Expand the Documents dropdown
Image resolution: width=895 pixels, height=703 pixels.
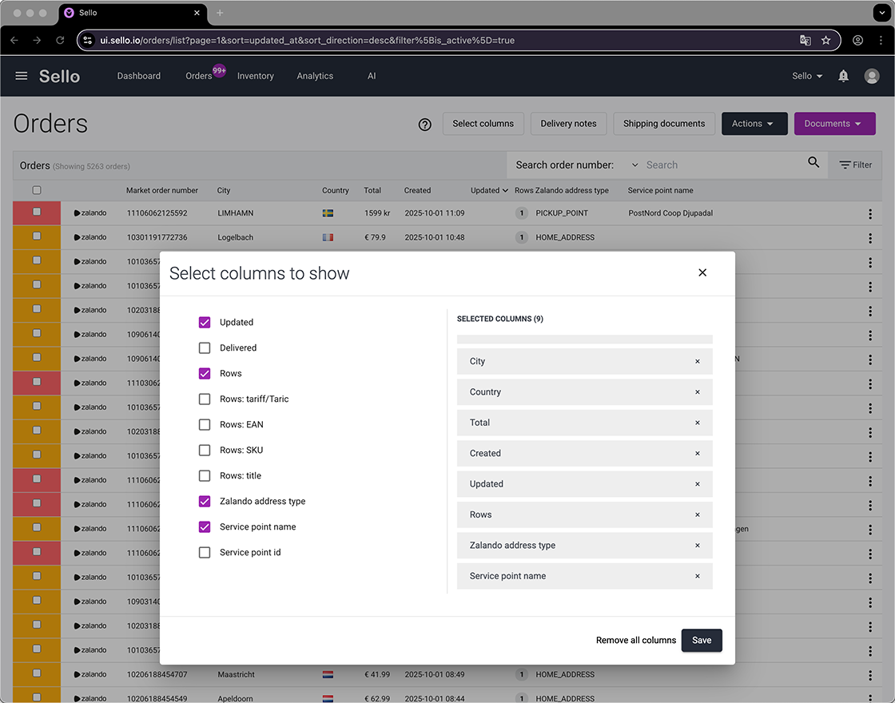834,124
